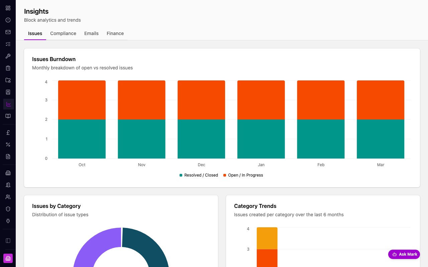Viewport: 428px width, 267px height.
Task: Select the insights line chart icon
Action: pyautogui.click(x=9, y=104)
